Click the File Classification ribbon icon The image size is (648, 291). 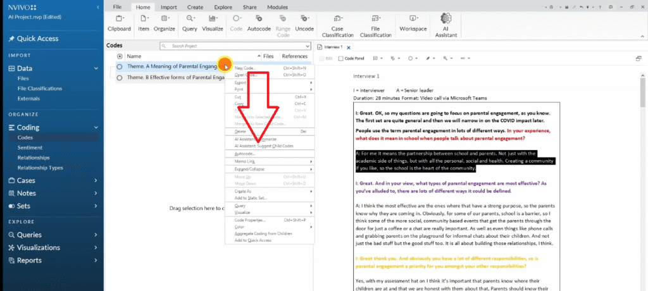click(377, 23)
